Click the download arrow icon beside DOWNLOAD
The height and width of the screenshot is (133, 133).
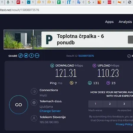click(x=52, y=66)
